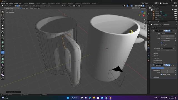Open the Modifiers wrench properties tab
Screen dimensions: 178x100
pos(149,48)
